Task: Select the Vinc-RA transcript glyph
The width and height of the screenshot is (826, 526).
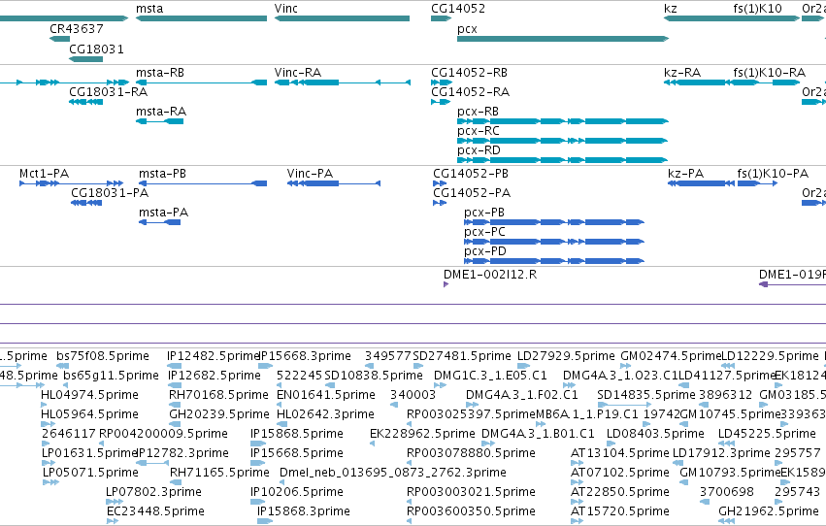Action: (x=342, y=82)
